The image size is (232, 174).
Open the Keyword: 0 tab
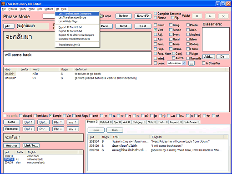pyautogui.click(x=176, y=122)
